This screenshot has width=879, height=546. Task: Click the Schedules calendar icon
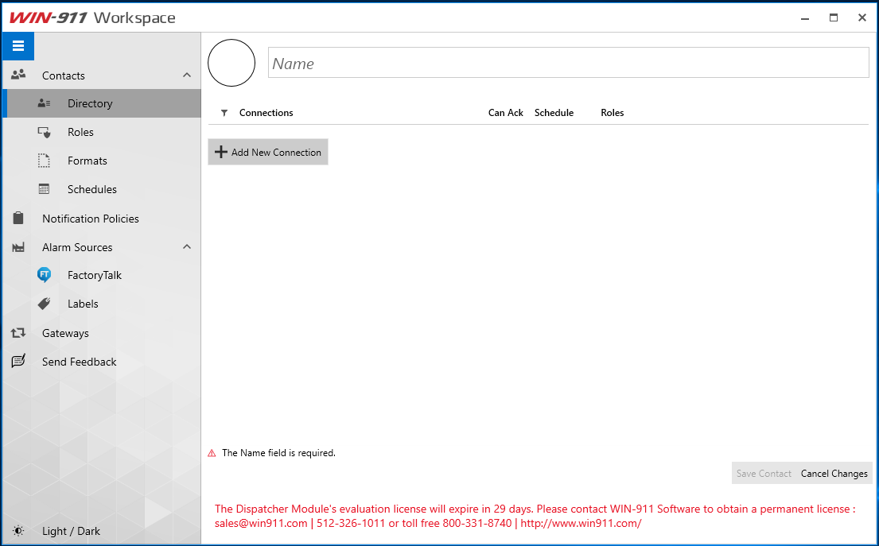[45, 189]
